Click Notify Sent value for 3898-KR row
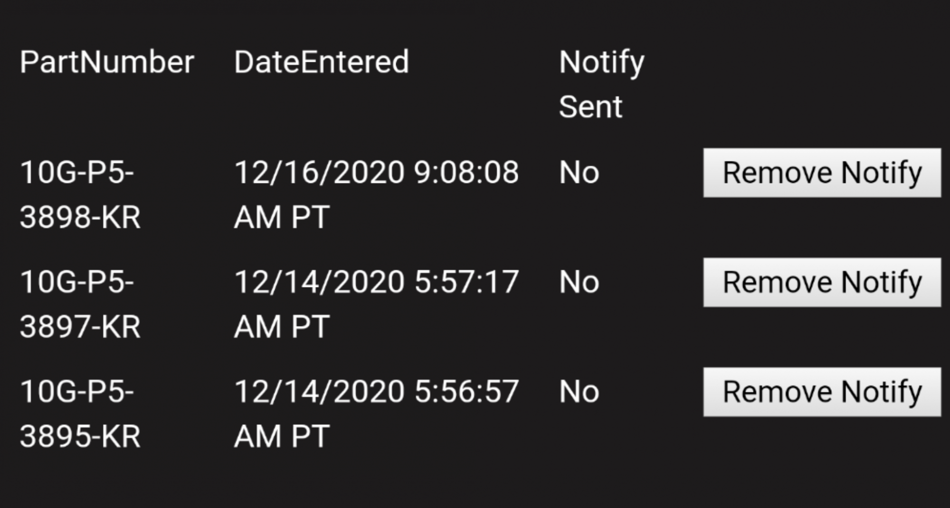Screen dimensions: 950x508 579,173
